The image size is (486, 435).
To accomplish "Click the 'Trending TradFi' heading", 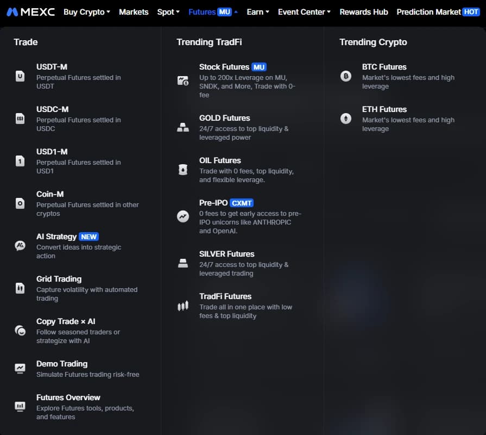I will tap(209, 42).
